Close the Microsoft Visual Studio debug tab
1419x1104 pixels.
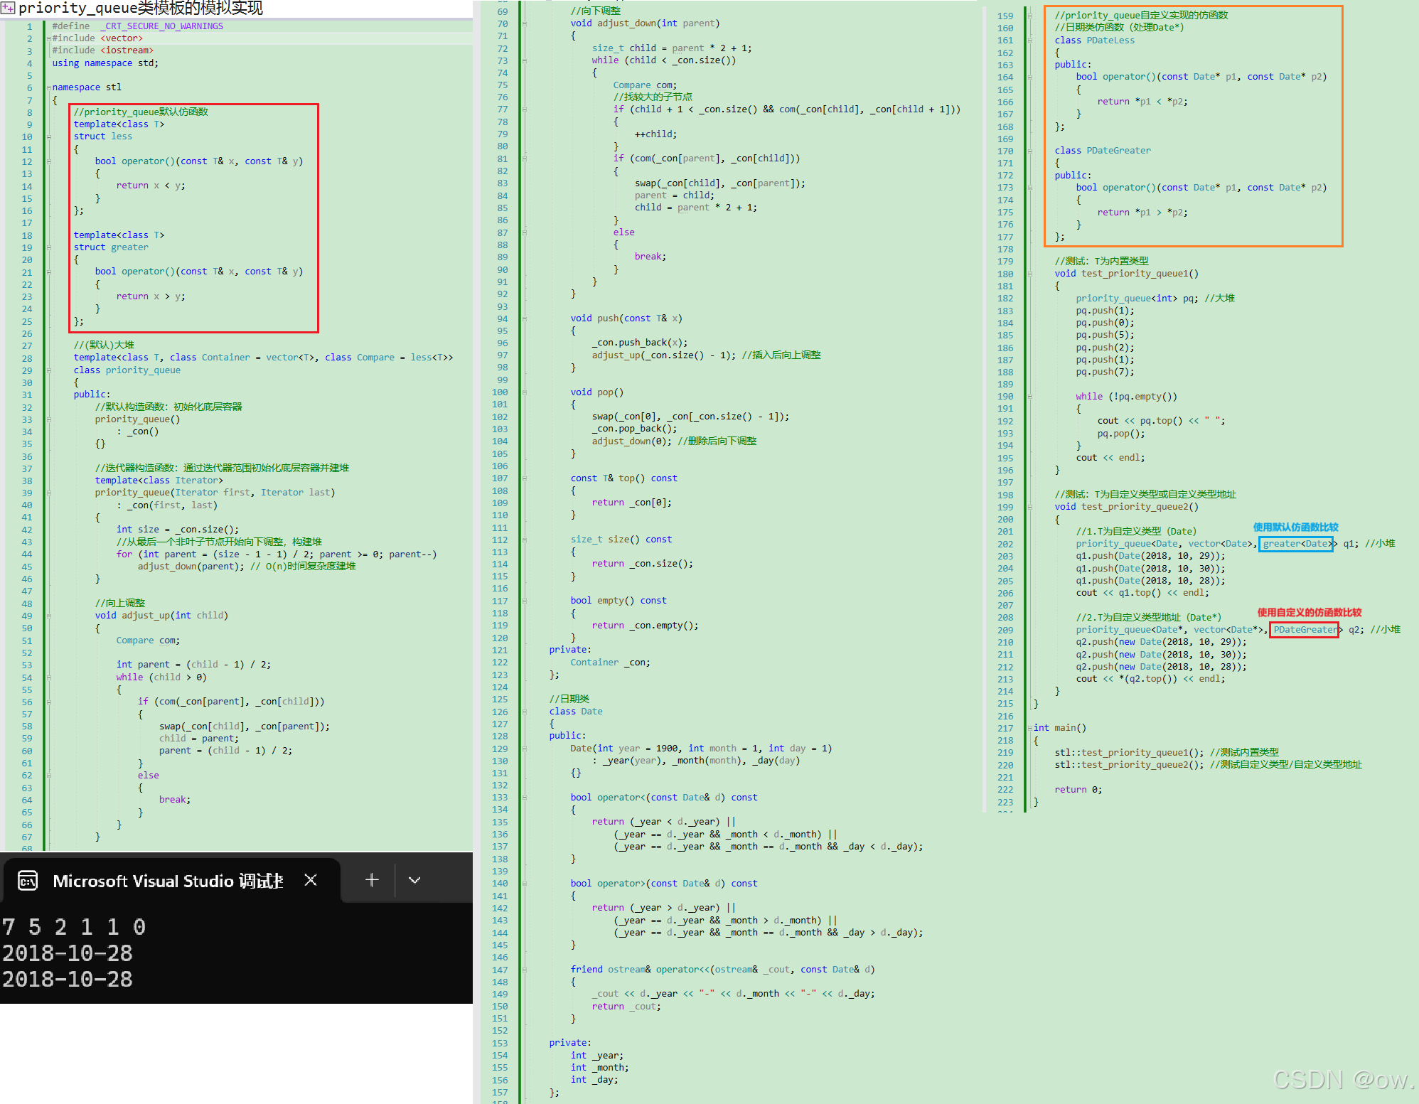pyautogui.click(x=311, y=880)
